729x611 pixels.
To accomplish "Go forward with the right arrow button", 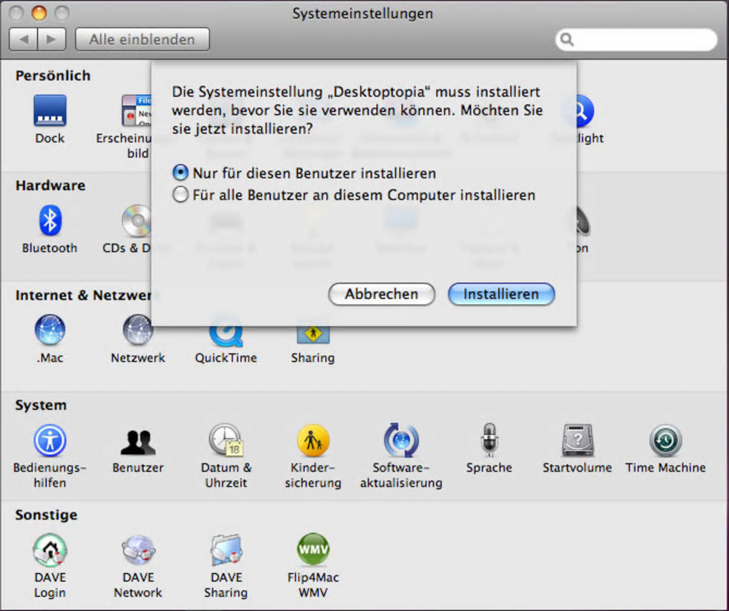I will 51,39.
